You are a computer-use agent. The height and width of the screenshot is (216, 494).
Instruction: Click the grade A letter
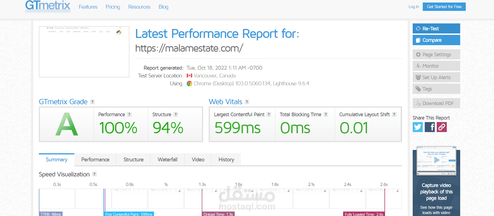point(67,124)
